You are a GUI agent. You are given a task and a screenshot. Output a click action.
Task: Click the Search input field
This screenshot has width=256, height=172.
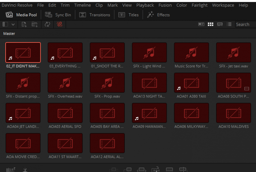coord(245,24)
